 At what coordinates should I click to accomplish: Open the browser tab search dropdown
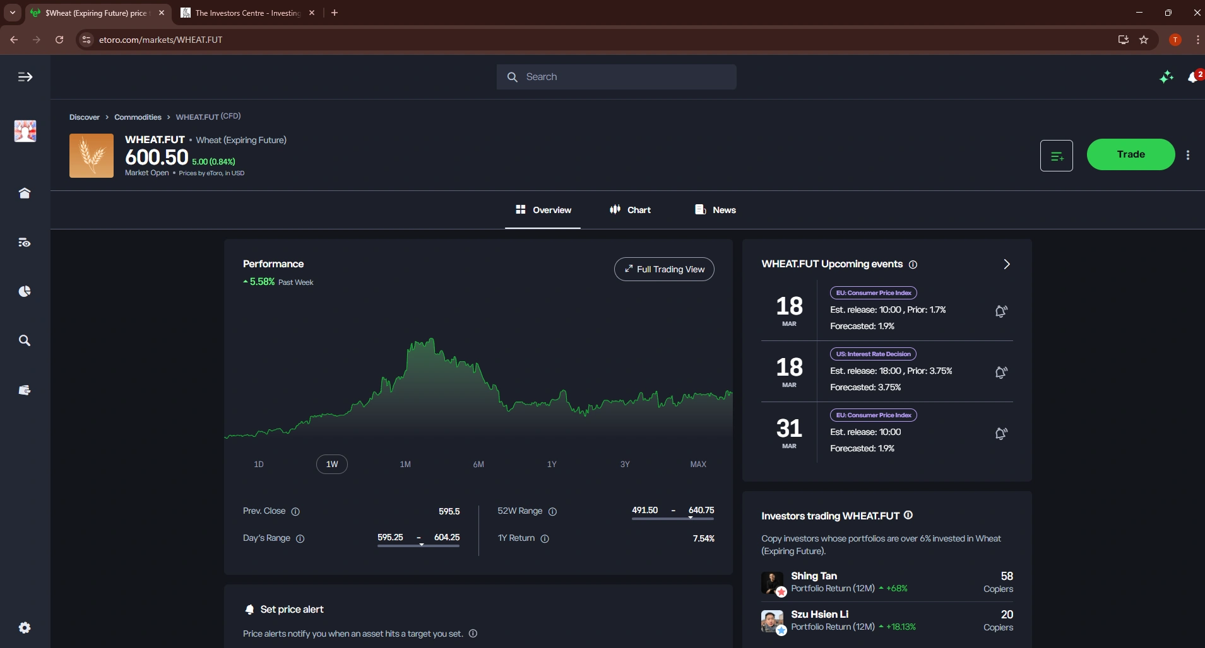(x=13, y=13)
